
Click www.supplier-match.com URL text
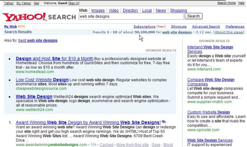pyautogui.click(x=209, y=102)
